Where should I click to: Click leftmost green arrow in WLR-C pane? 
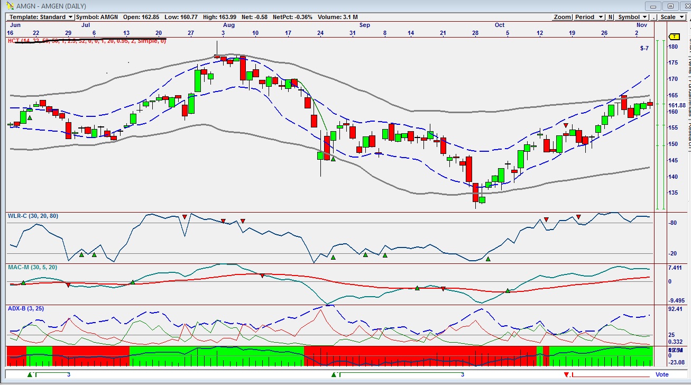[x=81, y=255]
